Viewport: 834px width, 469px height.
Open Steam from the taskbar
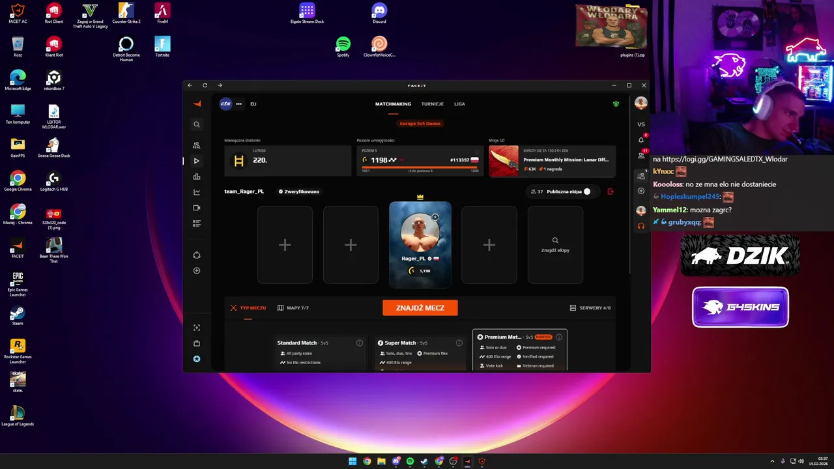tap(424, 461)
